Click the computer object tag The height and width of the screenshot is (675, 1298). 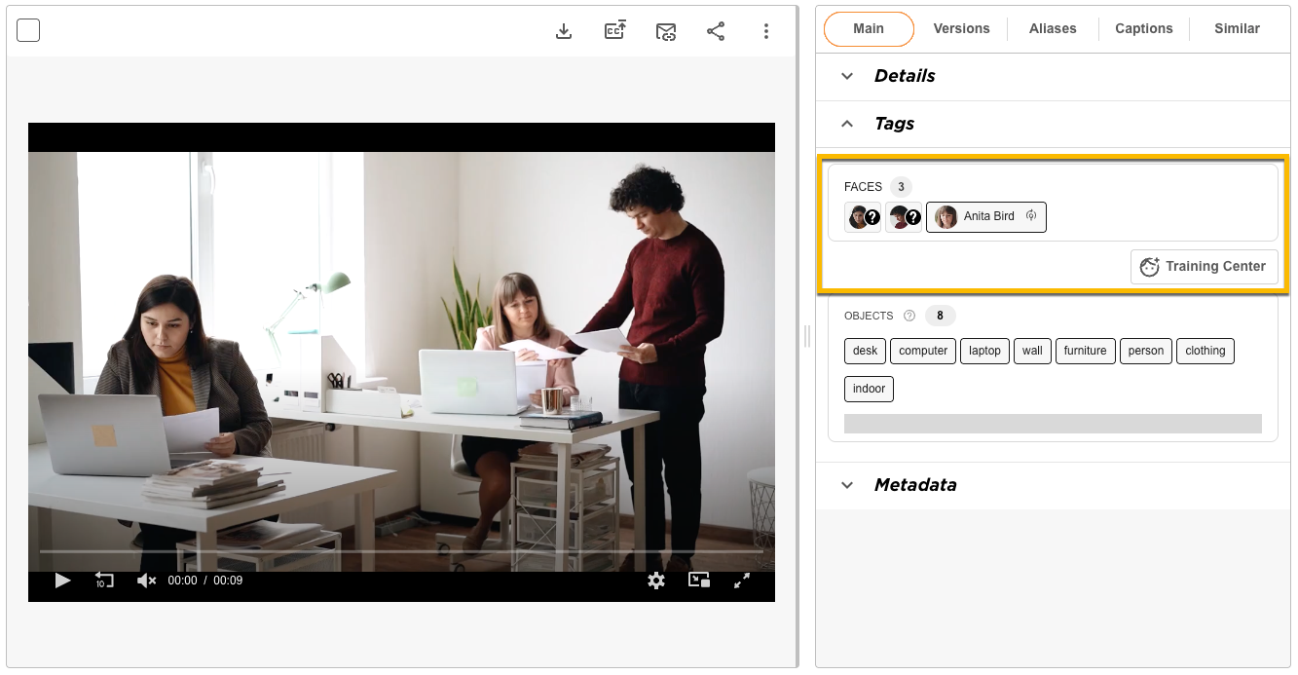923,351
